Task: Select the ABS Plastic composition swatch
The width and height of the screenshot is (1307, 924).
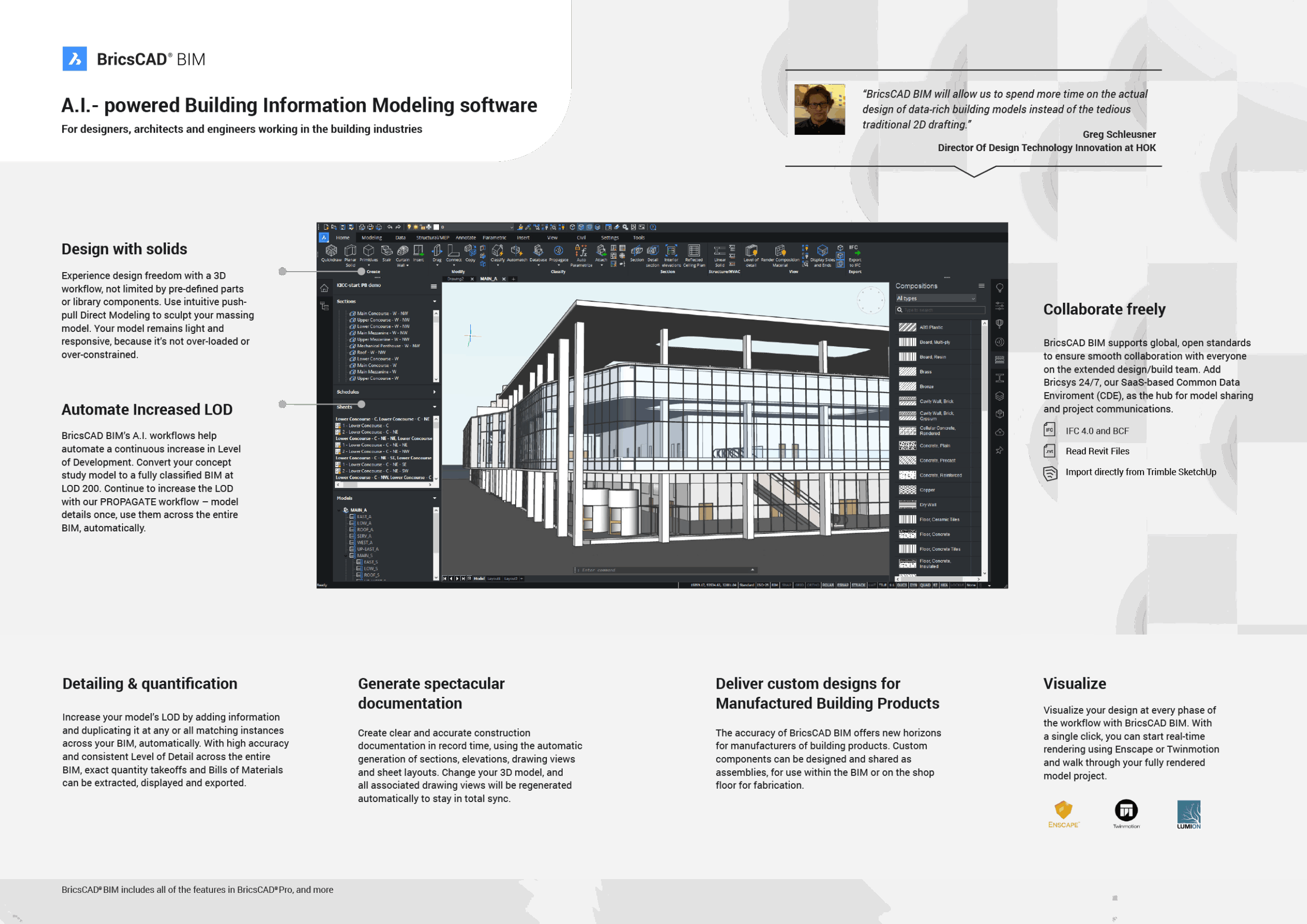Action: (x=907, y=327)
